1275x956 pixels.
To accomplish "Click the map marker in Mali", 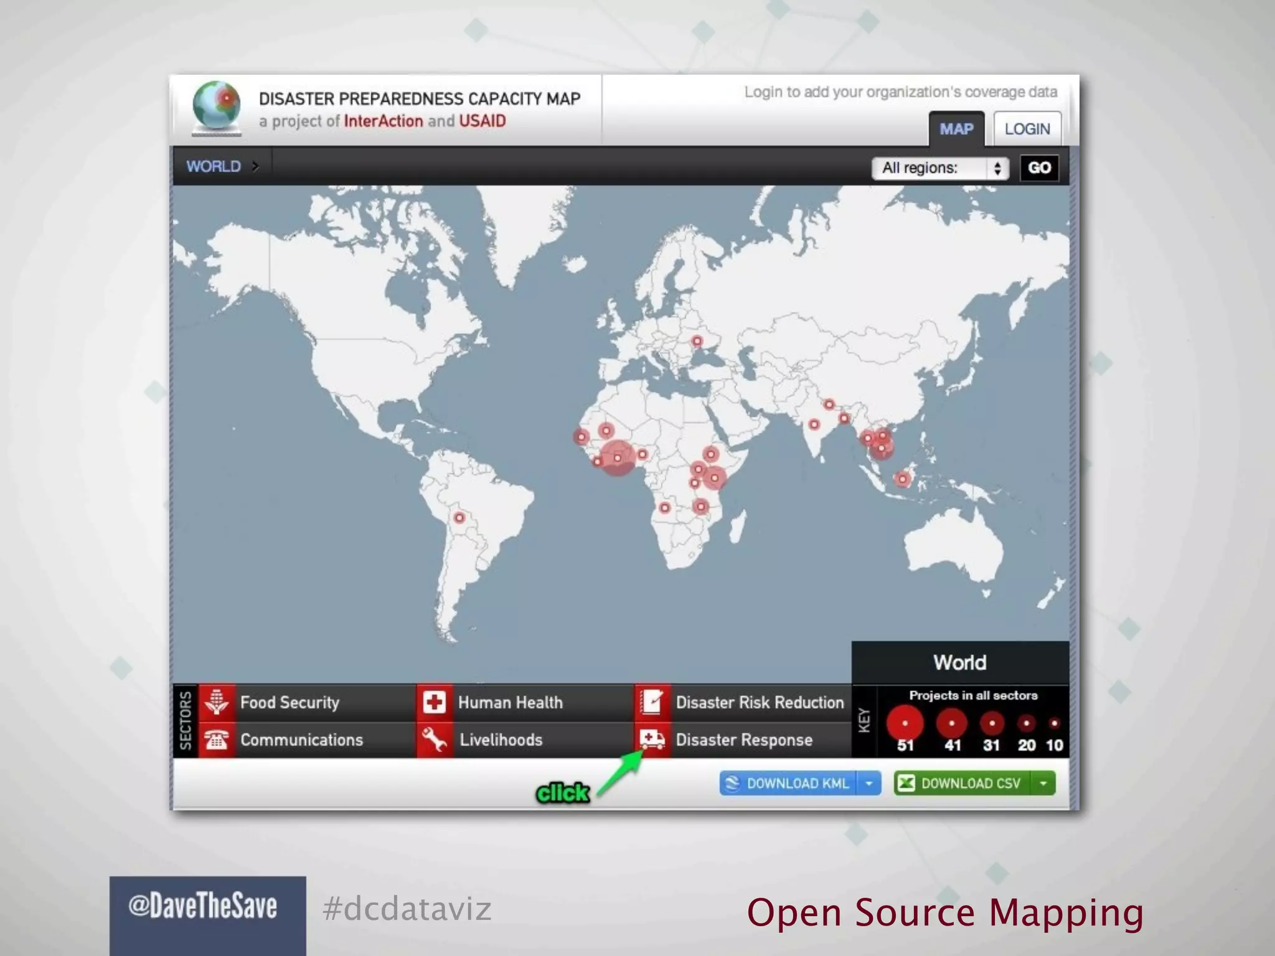I will [x=606, y=430].
